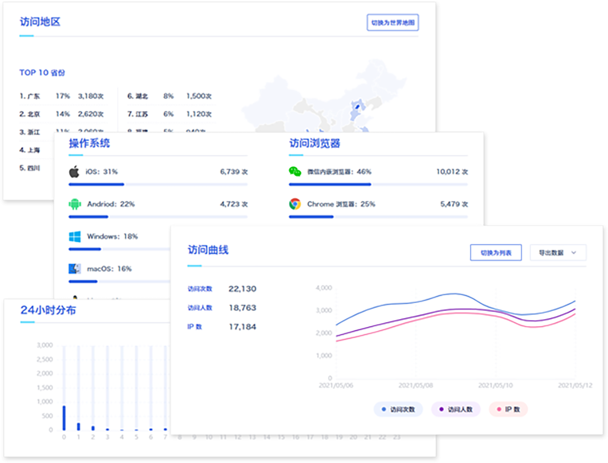Click the WeChat browser icon
Screen dimensions: 608x463
tap(295, 172)
